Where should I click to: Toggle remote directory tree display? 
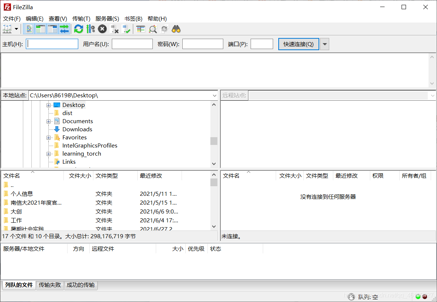pos(52,29)
